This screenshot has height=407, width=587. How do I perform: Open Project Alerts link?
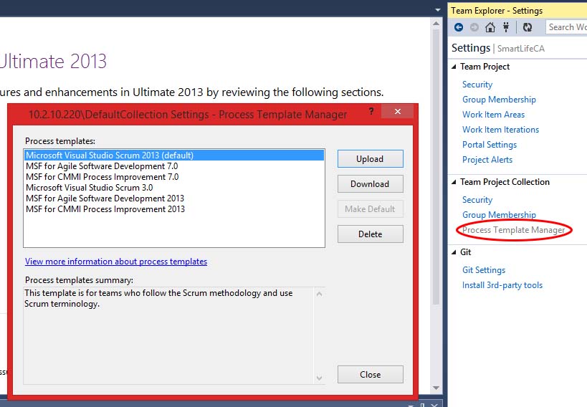pyautogui.click(x=487, y=160)
